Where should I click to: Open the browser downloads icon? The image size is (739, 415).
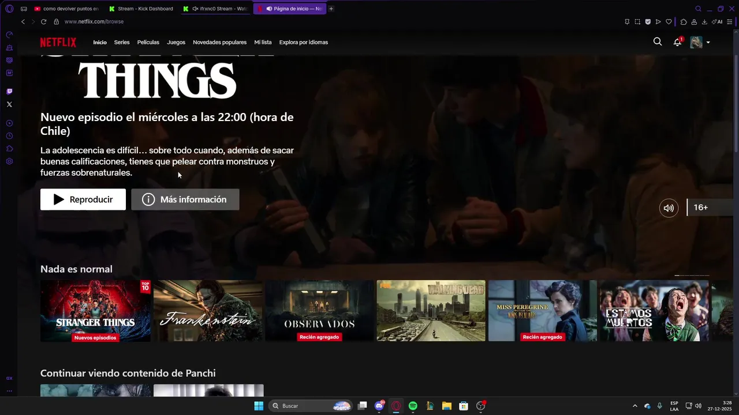point(704,21)
